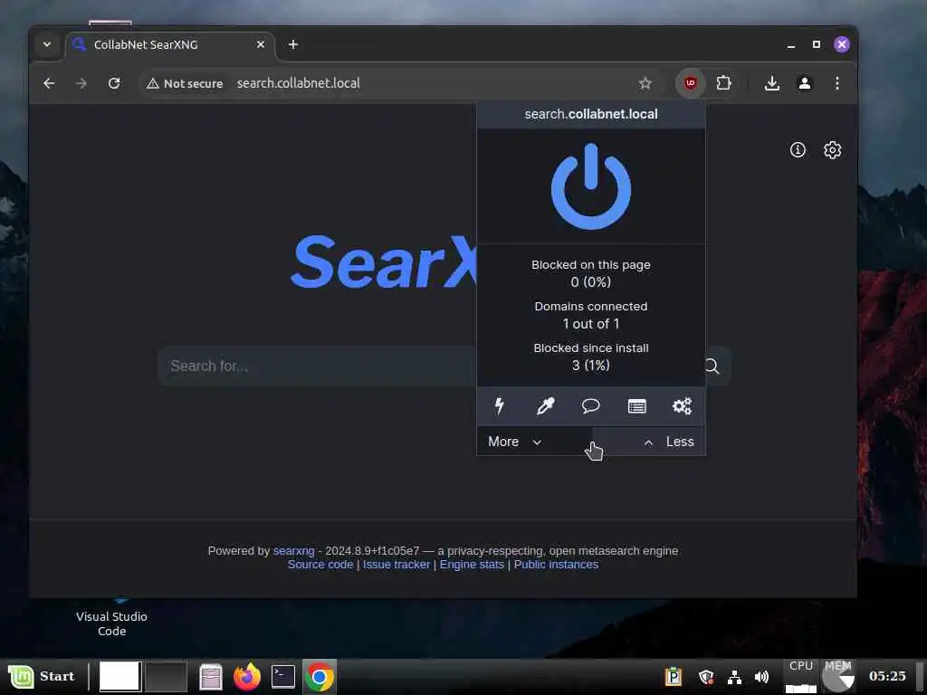The height and width of the screenshot is (695, 927).
Task: Open Chrome three-dot menu
Action: (x=837, y=83)
